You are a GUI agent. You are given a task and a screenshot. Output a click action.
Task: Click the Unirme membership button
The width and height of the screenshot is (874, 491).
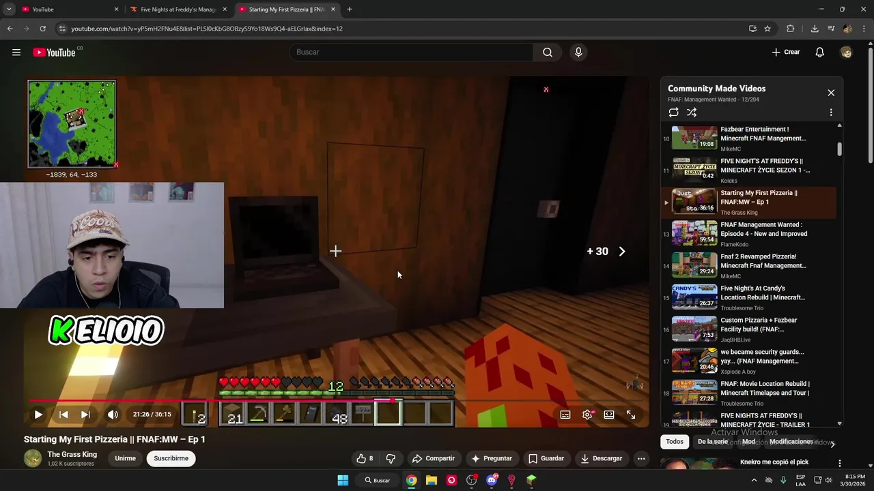coord(125,458)
